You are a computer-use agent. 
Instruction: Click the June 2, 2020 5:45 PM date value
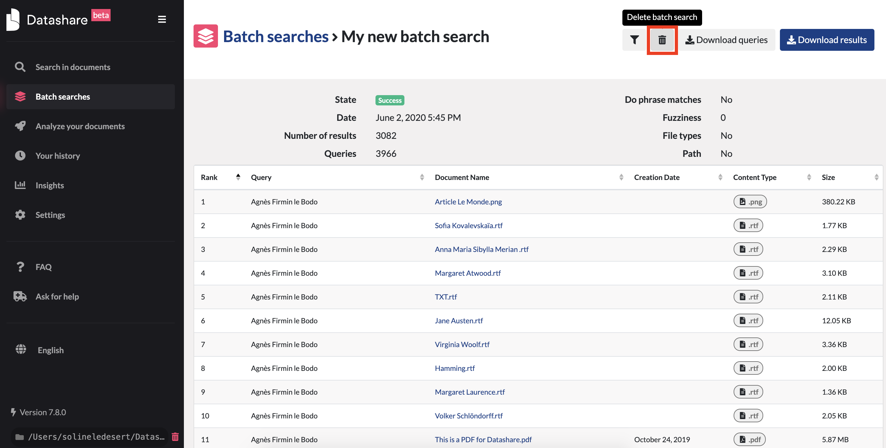(418, 118)
